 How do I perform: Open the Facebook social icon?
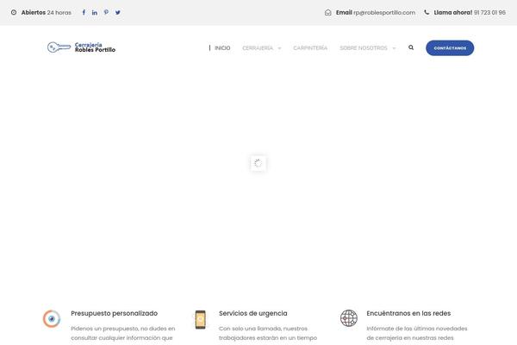pyautogui.click(x=84, y=13)
